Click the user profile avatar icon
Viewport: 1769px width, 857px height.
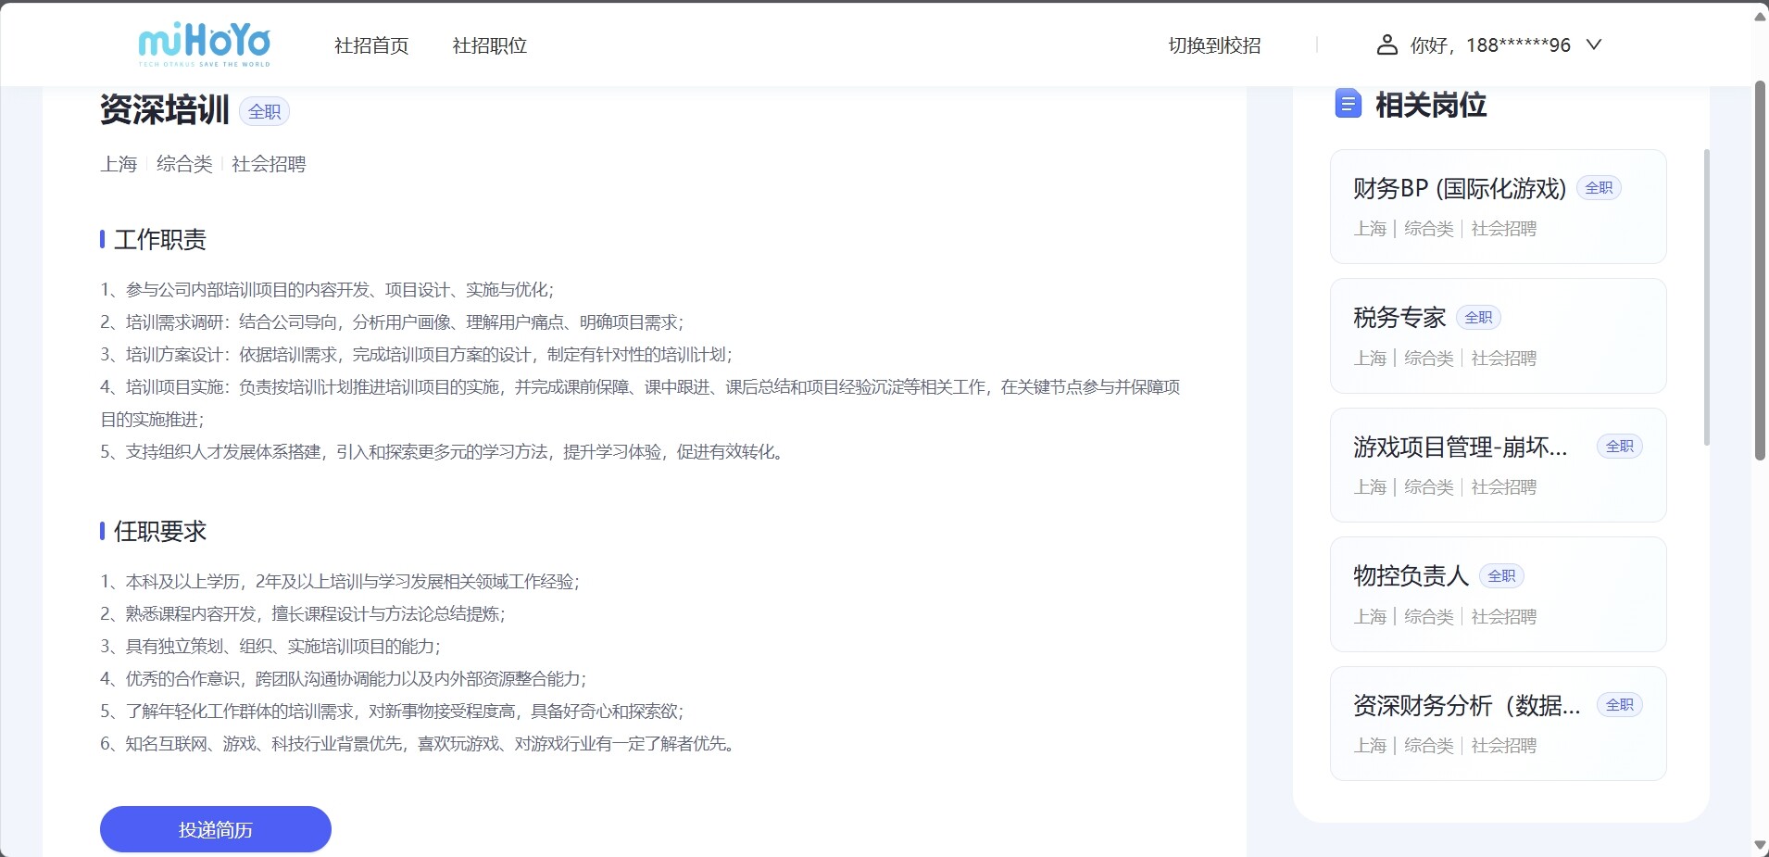click(x=1386, y=44)
